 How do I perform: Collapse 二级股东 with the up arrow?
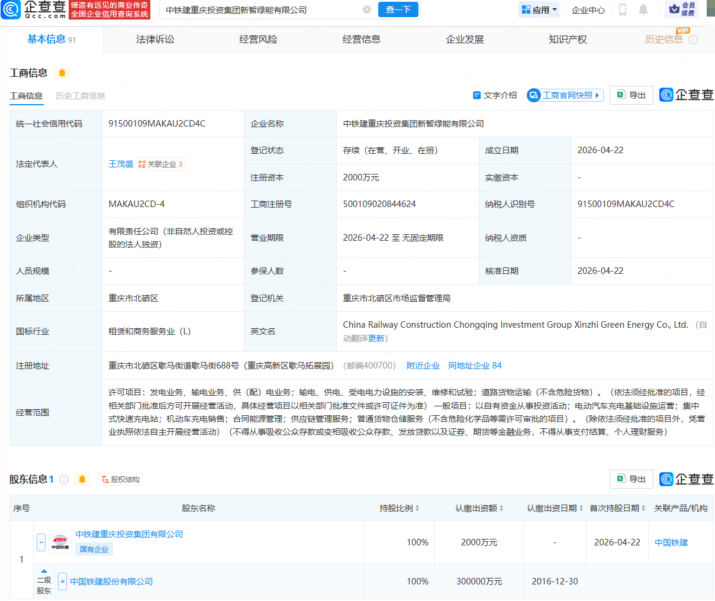(44, 571)
